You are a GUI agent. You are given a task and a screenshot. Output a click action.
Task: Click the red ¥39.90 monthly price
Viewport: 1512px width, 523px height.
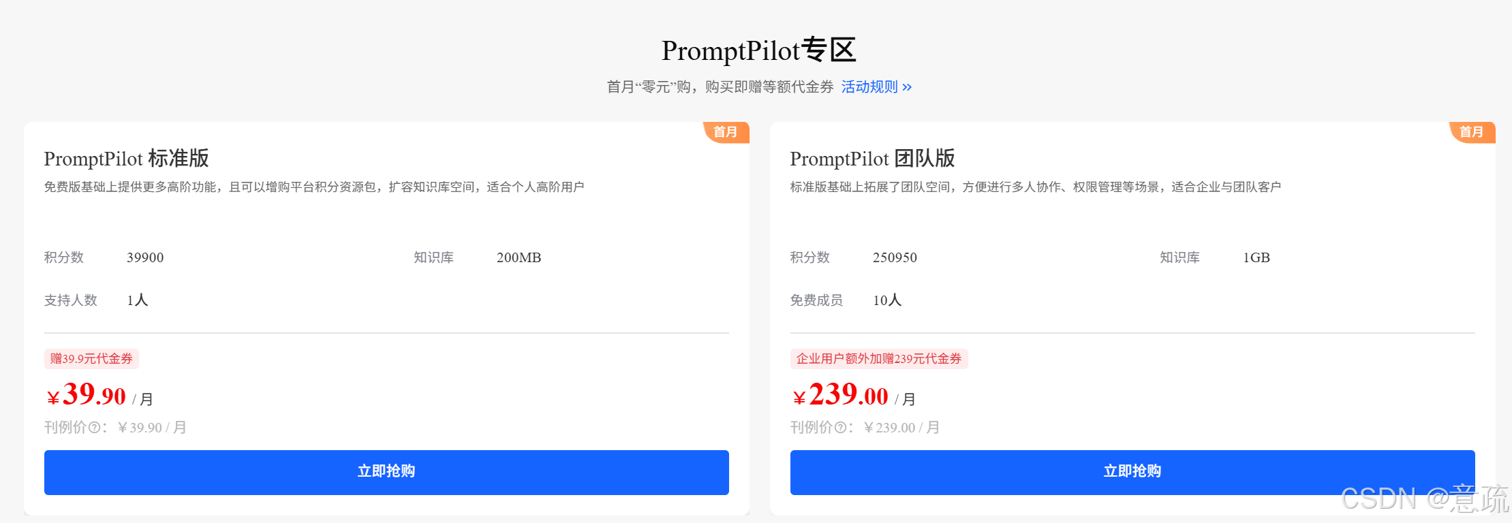pos(87,396)
